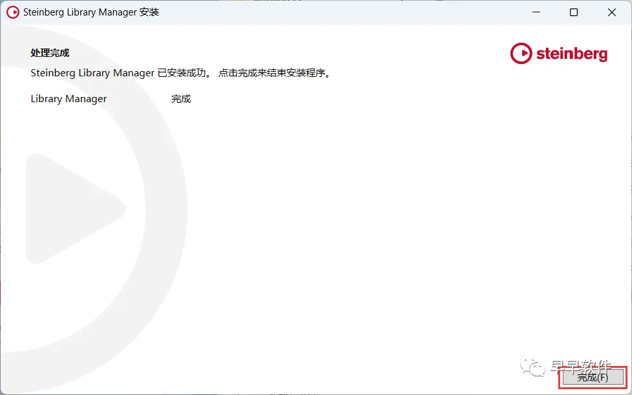
Task: Click the 完成(F) finish button
Action: point(593,378)
